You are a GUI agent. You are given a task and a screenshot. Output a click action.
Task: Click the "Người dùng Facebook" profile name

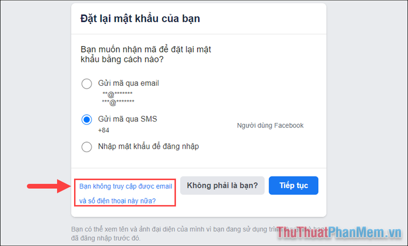[270, 125]
